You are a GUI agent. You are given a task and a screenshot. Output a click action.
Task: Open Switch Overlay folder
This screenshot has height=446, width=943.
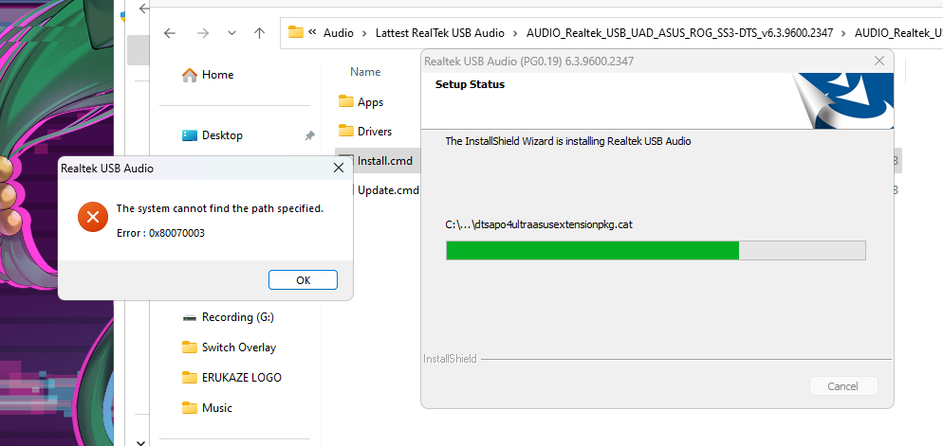click(239, 347)
